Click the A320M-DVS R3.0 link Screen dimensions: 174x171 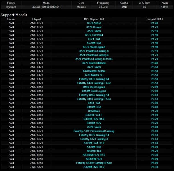click(94, 167)
